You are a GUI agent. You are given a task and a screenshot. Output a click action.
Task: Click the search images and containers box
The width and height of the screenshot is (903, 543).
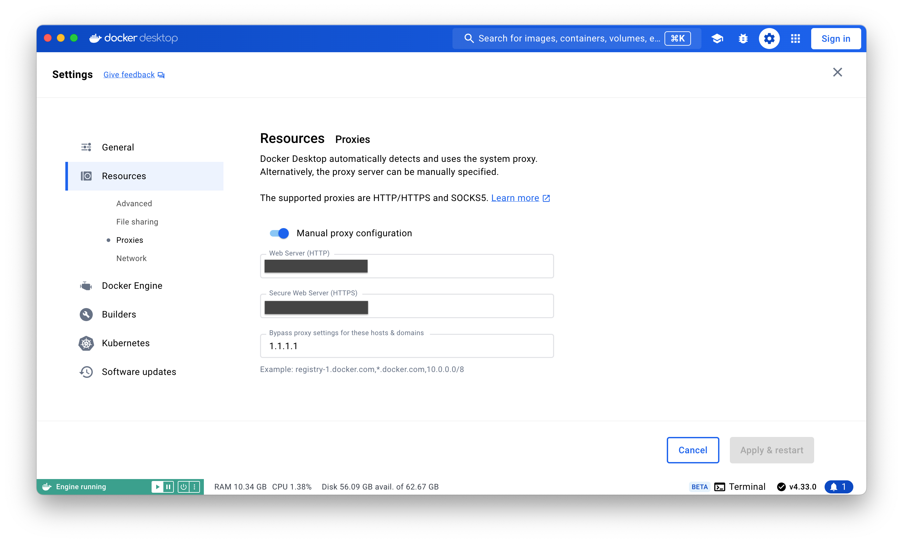tap(577, 39)
